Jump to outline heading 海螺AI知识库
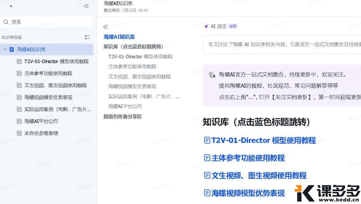This screenshot has width=361, height=204. (x=119, y=37)
